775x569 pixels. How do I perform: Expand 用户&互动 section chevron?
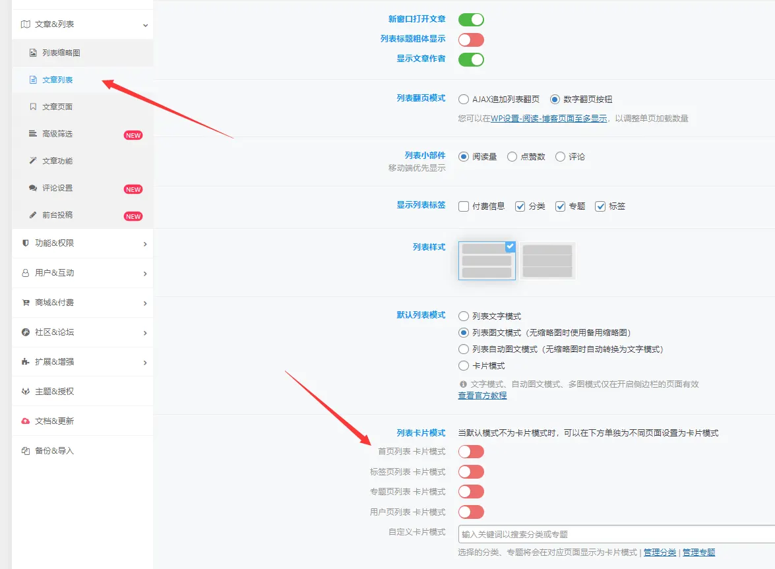coord(145,274)
